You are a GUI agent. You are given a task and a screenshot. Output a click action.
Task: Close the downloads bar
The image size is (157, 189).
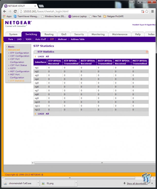click(x=152, y=183)
